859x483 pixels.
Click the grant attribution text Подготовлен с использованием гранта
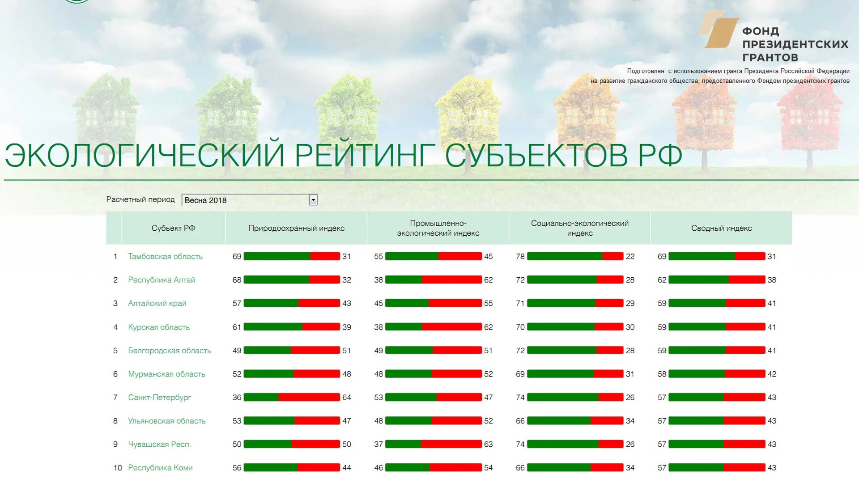point(720,76)
